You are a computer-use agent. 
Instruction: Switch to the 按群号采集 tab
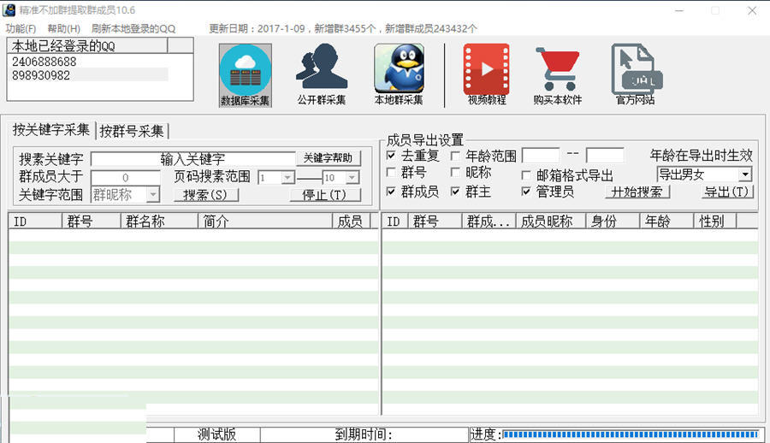pyautogui.click(x=132, y=131)
